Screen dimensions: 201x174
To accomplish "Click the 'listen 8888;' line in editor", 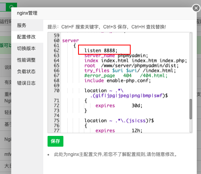I will click(x=101, y=50).
